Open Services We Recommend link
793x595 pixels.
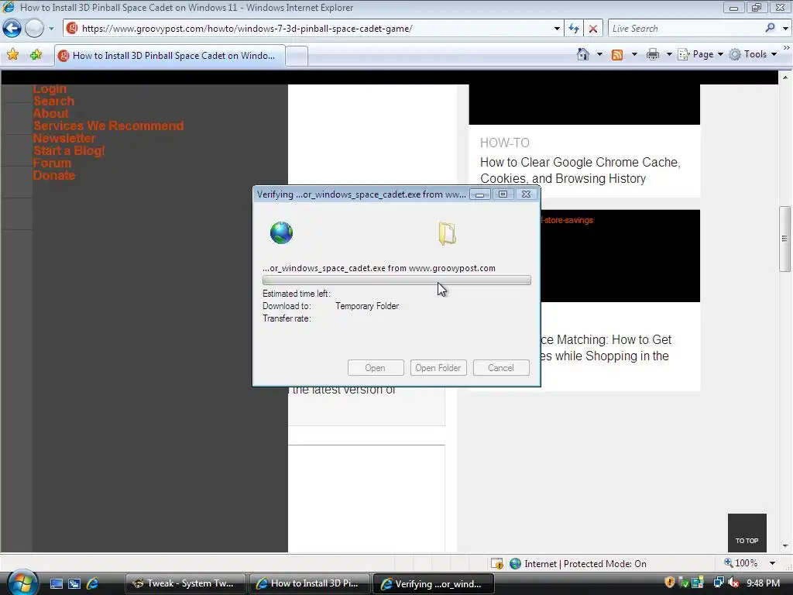click(x=108, y=126)
